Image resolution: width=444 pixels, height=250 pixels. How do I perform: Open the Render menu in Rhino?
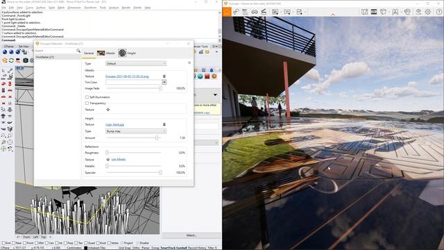(x=126, y=8)
